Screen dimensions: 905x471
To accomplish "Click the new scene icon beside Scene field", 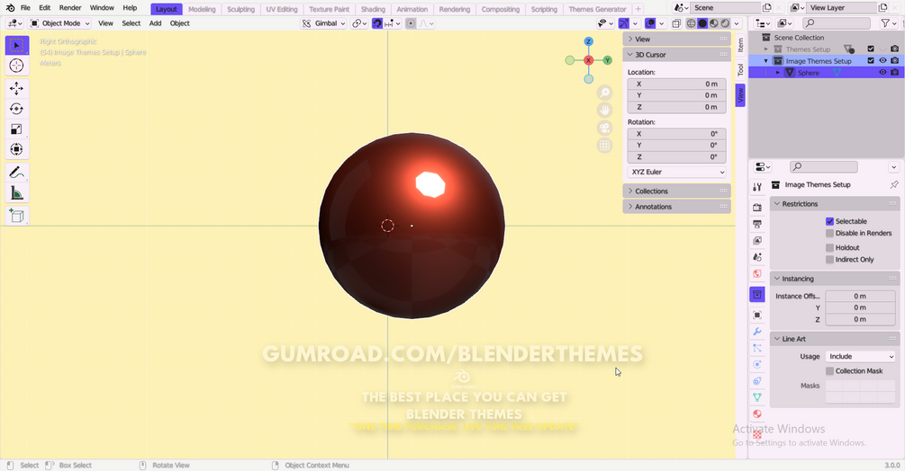I will point(766,8).
